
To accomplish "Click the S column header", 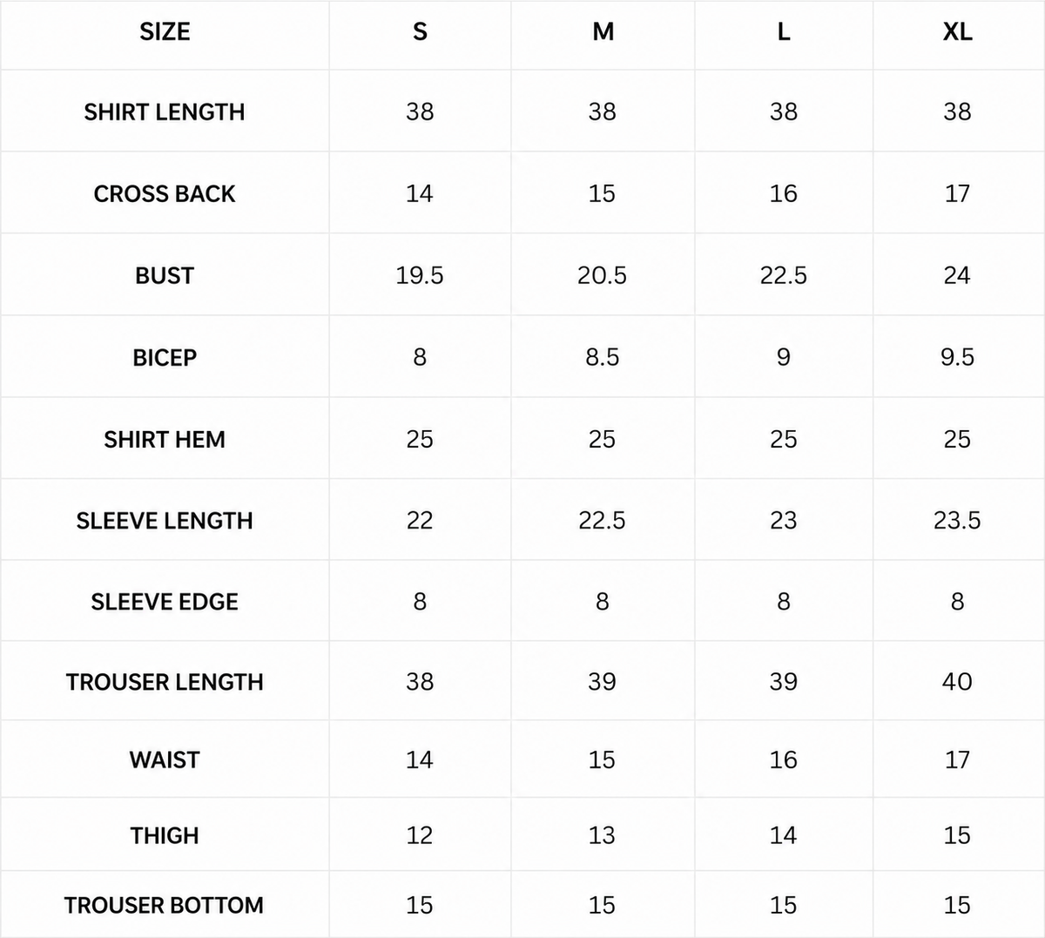I will pos(420,32).
